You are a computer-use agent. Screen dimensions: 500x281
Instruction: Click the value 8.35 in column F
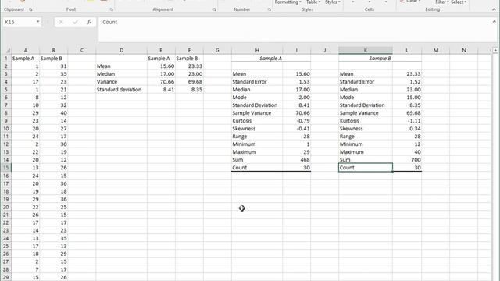click(189, 90)
